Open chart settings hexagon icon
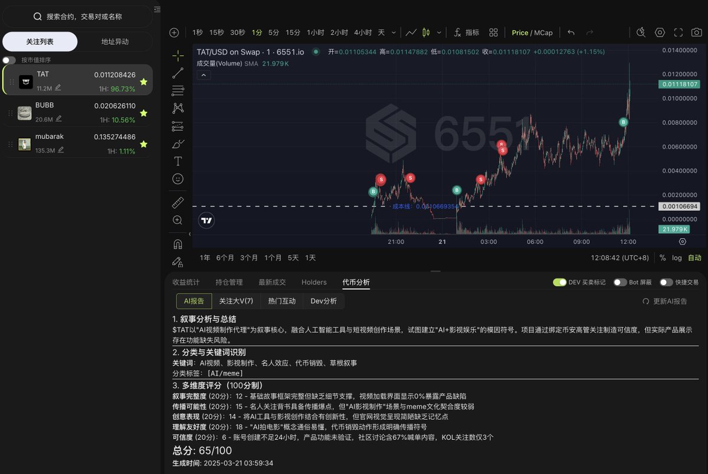The image size is (708, 474). click(660, 32)
